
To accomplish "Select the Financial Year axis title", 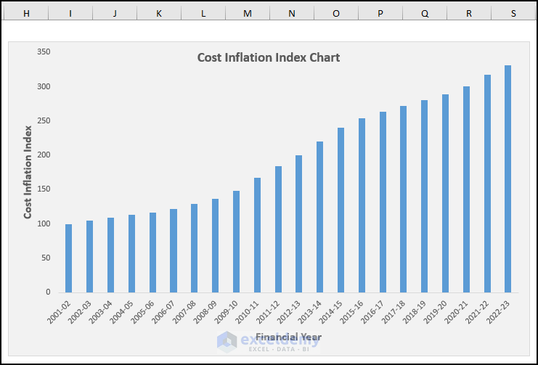I will tap(288, 337).
